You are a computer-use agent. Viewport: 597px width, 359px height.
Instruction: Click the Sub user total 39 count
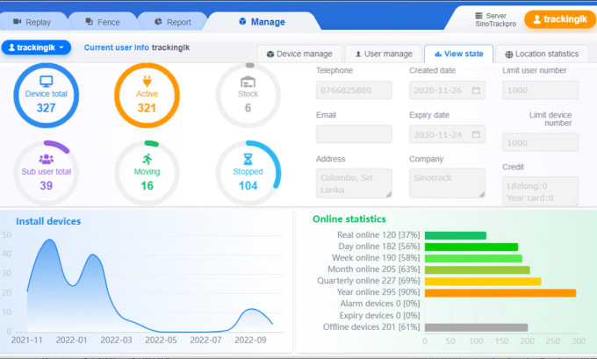coord(46,186)
